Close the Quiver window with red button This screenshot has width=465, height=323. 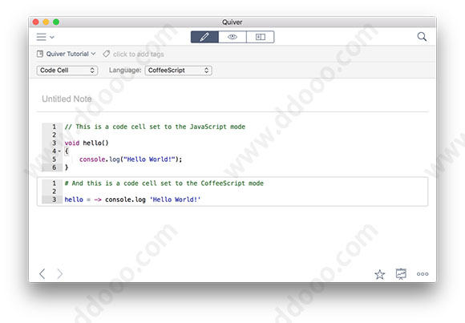(36, 22)
